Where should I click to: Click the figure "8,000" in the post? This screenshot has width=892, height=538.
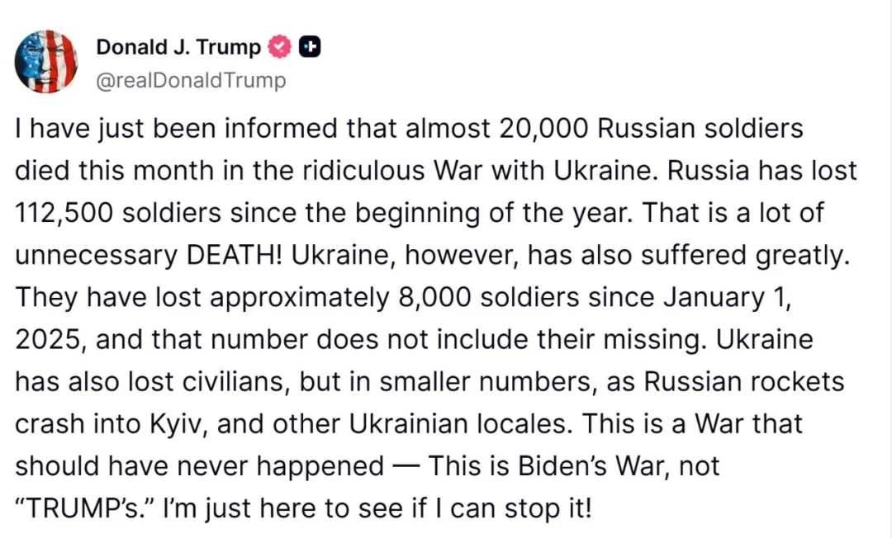[x=434, y=297]
